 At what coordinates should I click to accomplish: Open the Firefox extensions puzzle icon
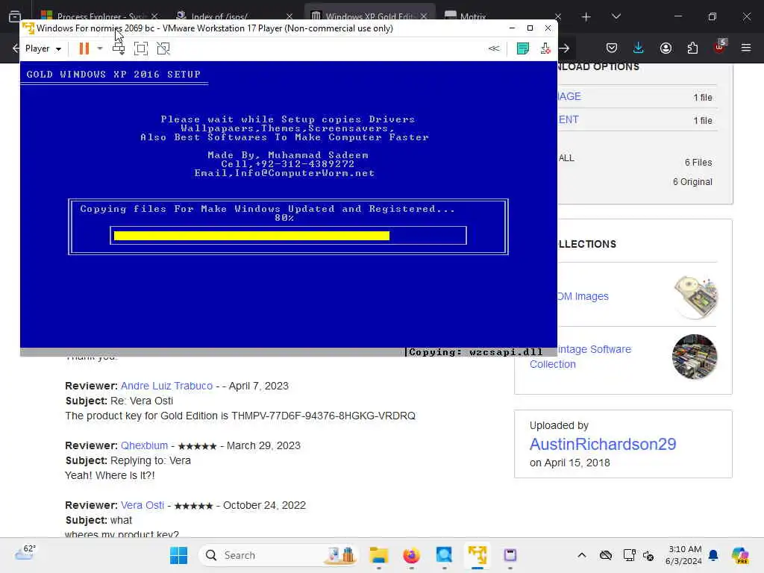pos(692,48)
